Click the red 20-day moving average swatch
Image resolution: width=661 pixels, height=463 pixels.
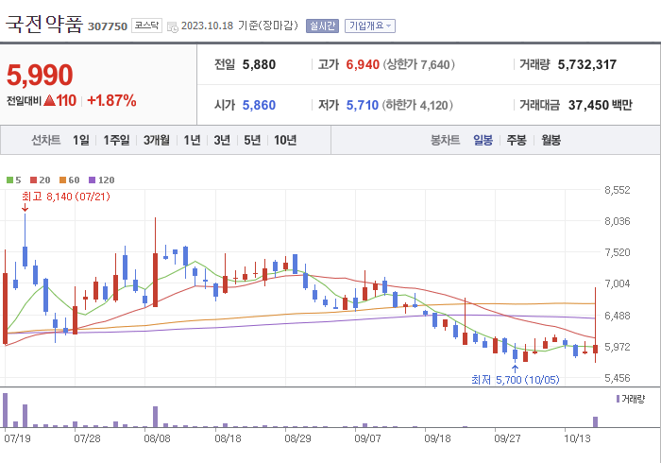34,180
